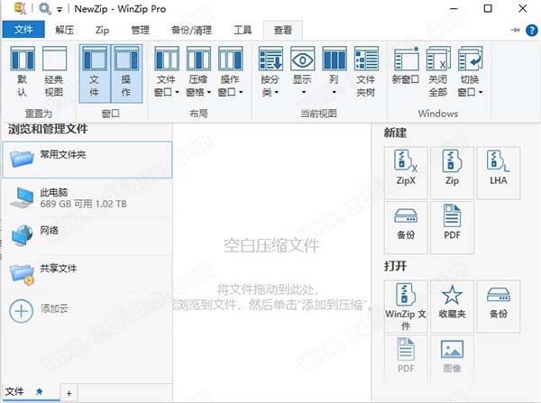
Task: Open PDF under 打开 section
Action: [406, 360]
